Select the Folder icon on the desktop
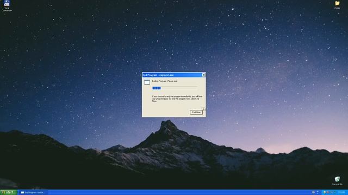348x195 pixels. (x=337, y=5)
